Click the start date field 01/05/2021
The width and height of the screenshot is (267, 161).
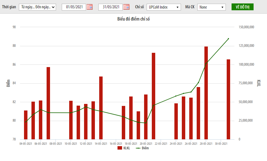tap(74, 7)
